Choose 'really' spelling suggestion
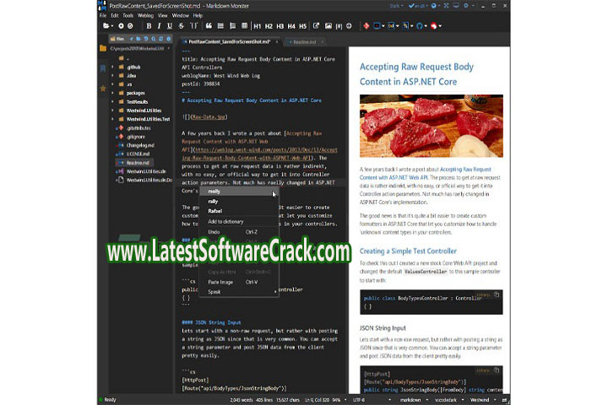The width and height of the screenshot is (608, 405). [x=214, y=192]
